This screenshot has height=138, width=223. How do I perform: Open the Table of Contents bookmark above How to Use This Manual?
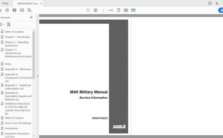pos(14,118)
